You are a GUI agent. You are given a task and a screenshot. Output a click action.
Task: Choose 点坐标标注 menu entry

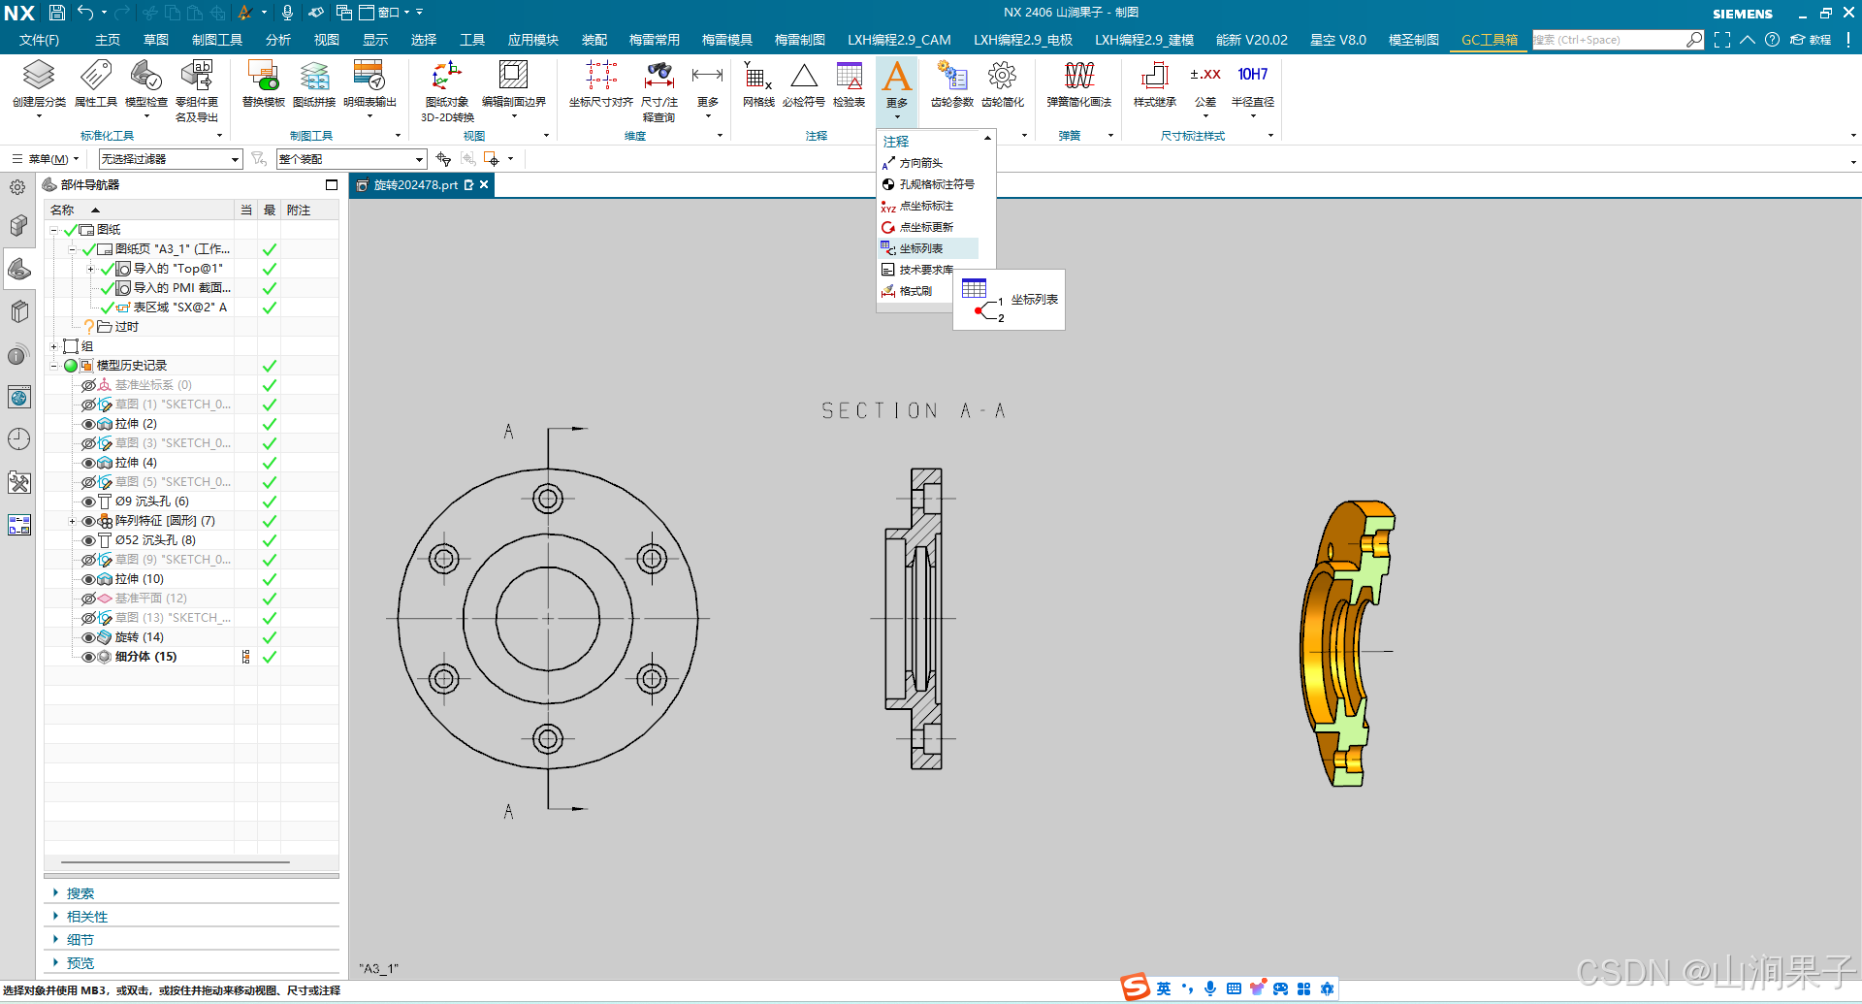pos(927,206)
